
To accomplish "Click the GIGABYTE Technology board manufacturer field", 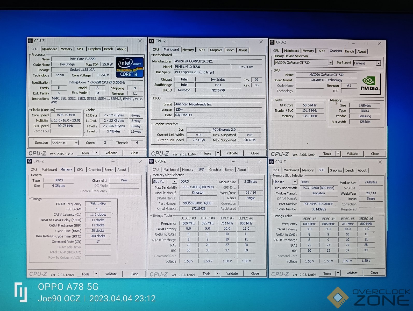I will pos(326,80).
